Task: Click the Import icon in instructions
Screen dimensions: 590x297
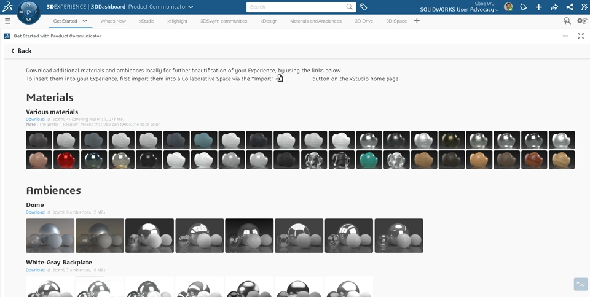Action: (x=280, y=78)
